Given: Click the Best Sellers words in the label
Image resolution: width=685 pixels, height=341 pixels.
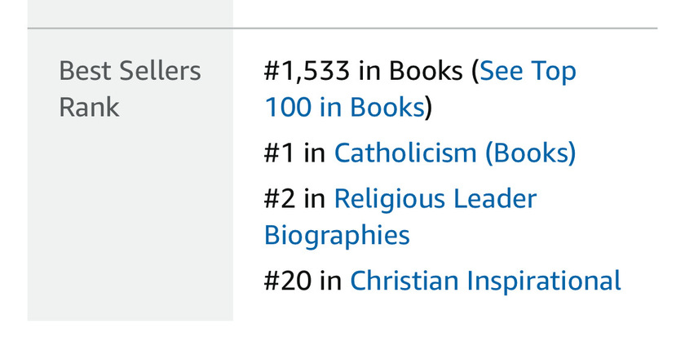Looking at the screenshot, I should (130, 71).
